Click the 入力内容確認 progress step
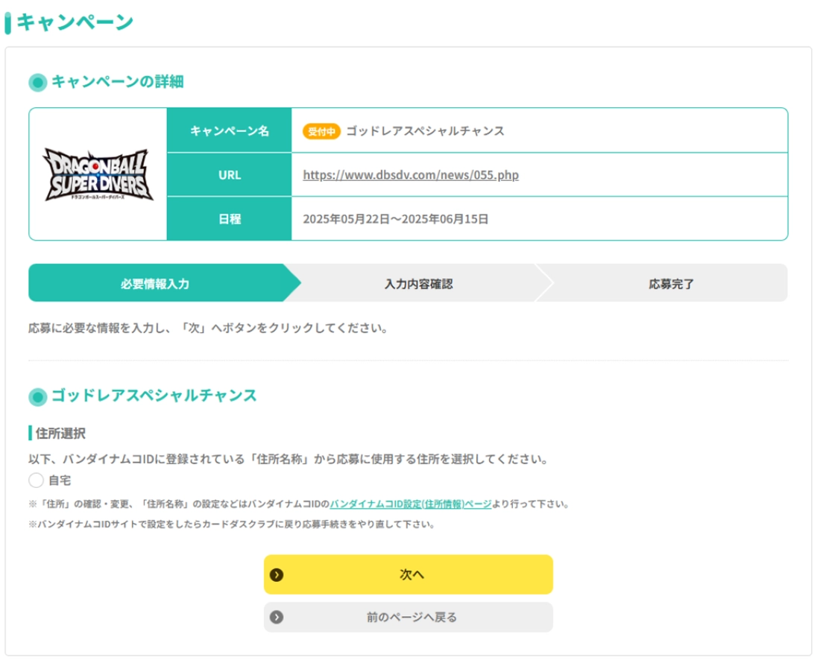 tap(418, 284)
